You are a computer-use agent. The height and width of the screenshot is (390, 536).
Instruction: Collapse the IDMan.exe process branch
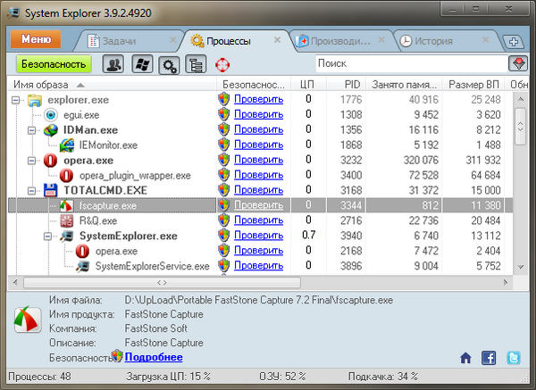tap(32, 129)
